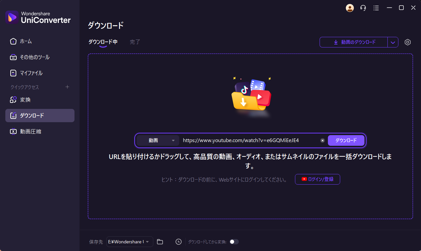Expand the 動画のダウンロード options arrow

393,42
